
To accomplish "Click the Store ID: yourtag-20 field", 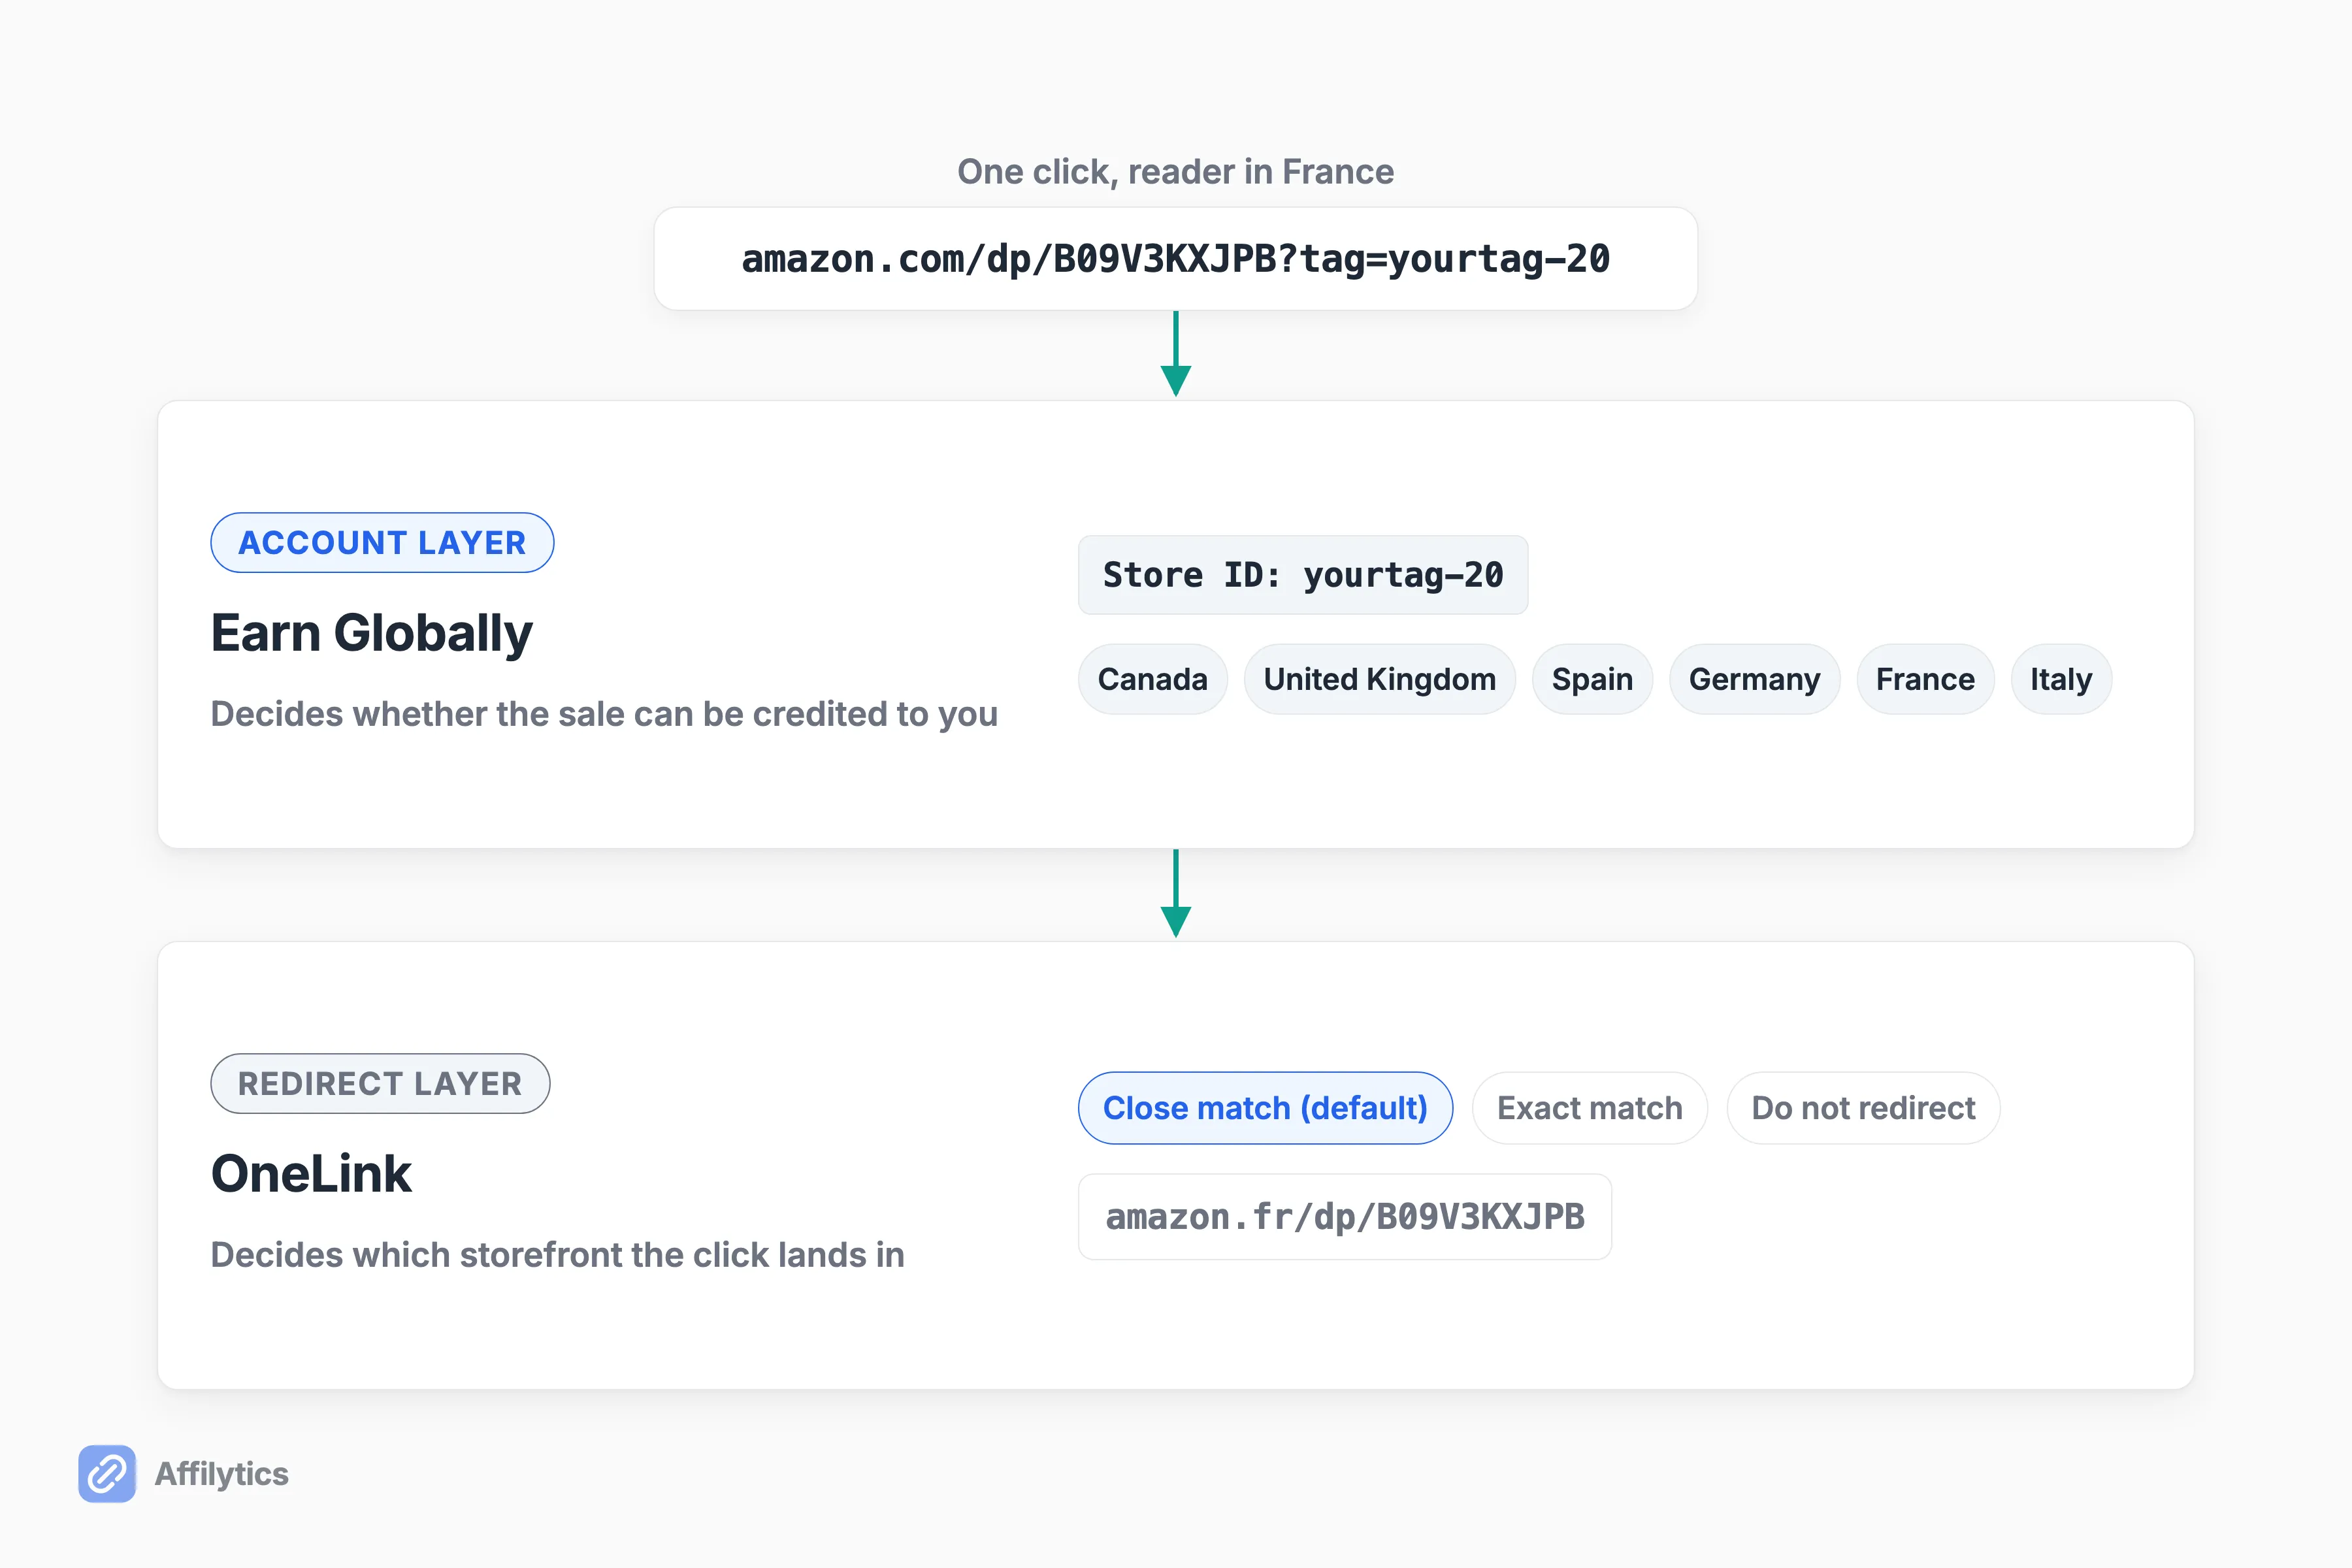I will coord(1303,575).
